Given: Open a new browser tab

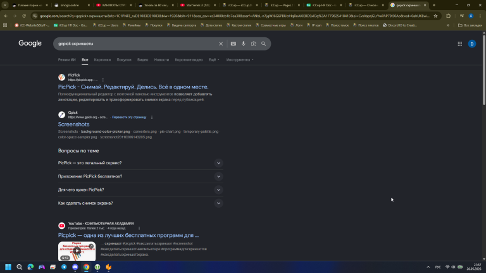Looking at the screenshot, I should [x=434, y=5].
